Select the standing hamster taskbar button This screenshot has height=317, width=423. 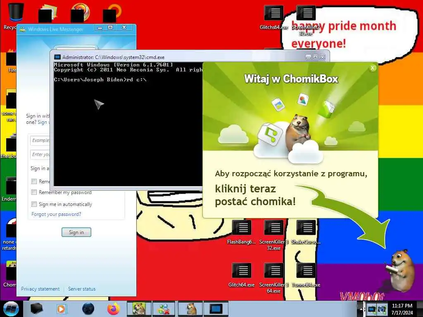(x=190, y=309)
